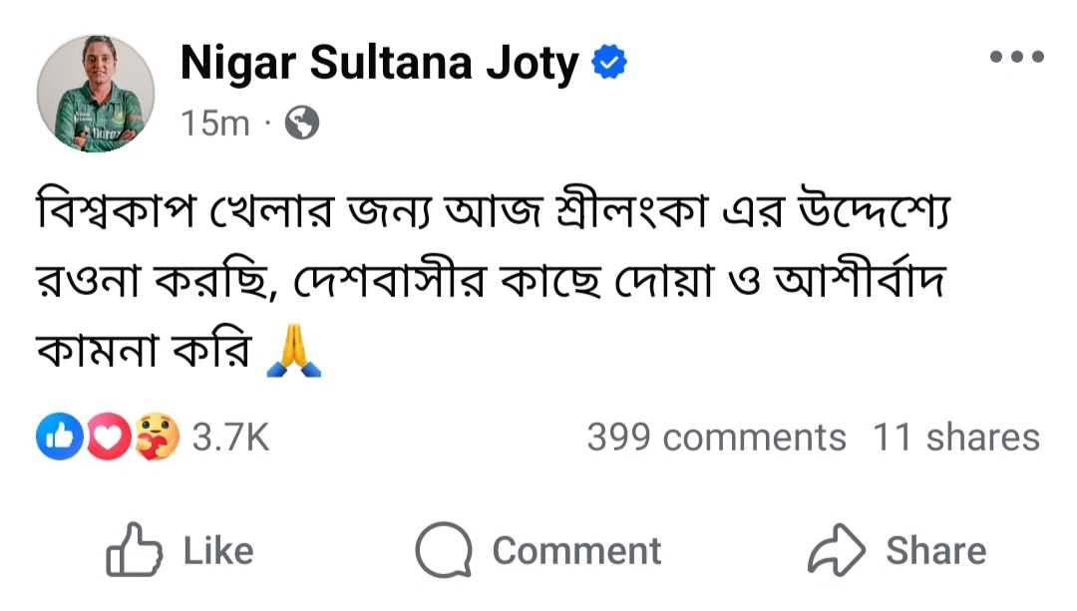Click the 15m post timestamp
Viewport: 1077px width, 611px height.
pyautogui.click(x=215, y=124)
